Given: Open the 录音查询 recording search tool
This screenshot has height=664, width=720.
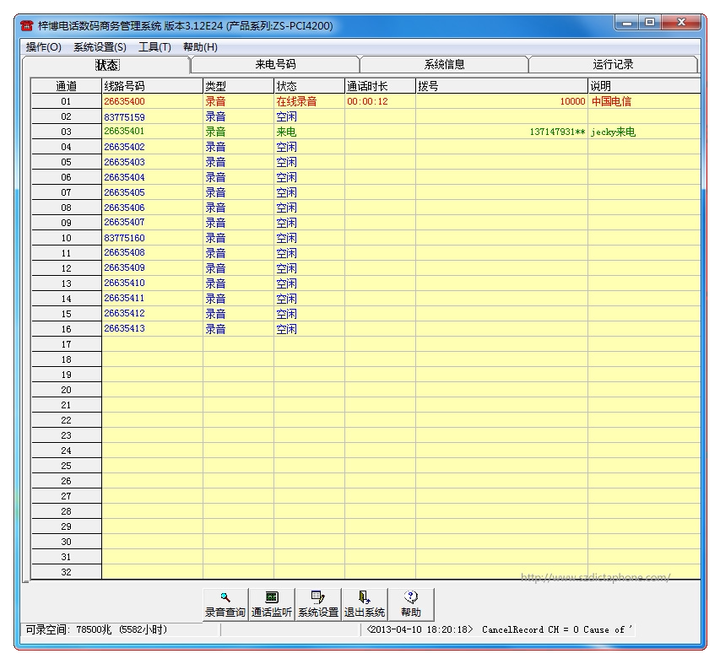Looking at the screenshot, I should pos(225,605).
